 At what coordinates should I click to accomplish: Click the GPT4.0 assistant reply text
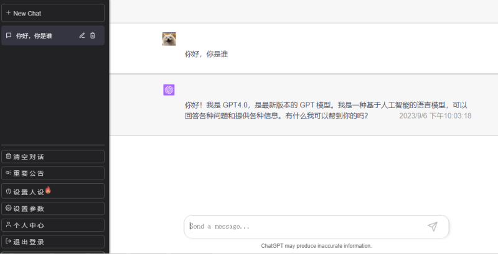point(311,106)
